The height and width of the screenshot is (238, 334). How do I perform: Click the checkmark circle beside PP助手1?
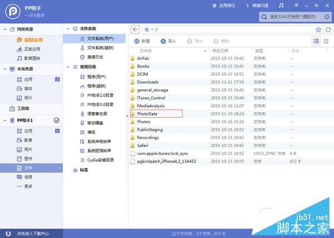(56, 120)
